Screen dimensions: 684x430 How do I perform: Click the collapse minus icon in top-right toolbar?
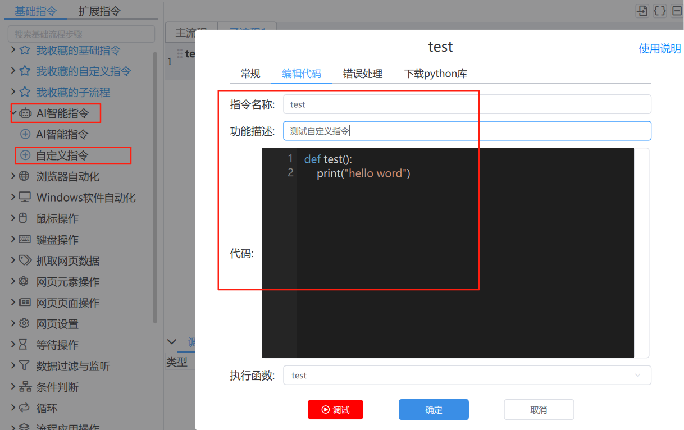(677, 10)
